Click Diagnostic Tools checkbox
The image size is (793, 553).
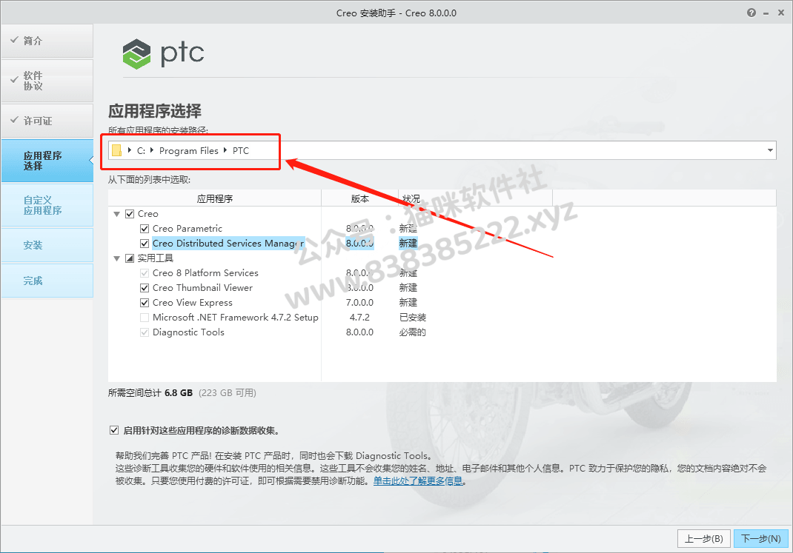tap(145, 332)
